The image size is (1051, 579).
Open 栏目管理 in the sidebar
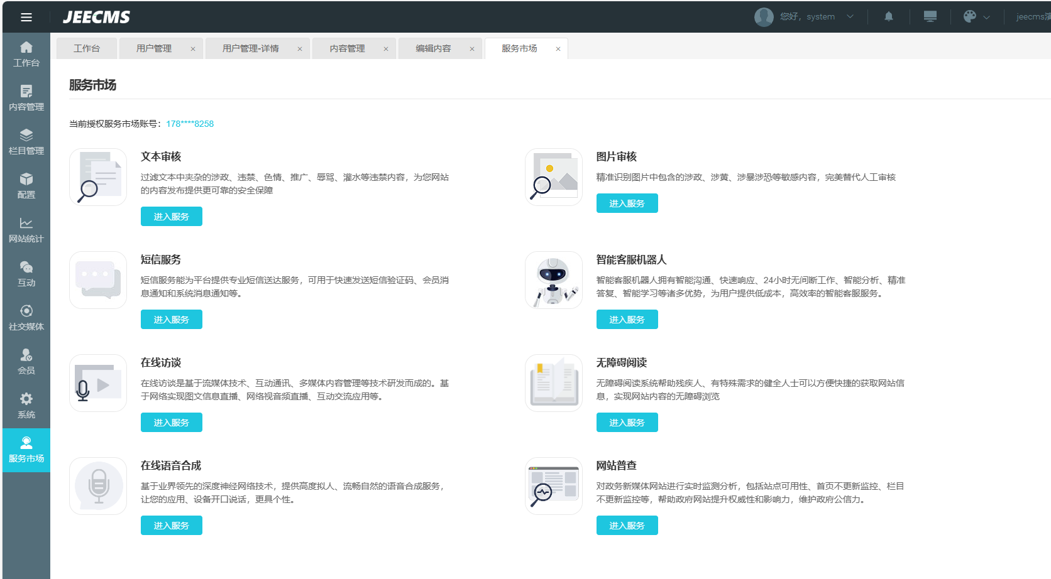coord(26,142)
